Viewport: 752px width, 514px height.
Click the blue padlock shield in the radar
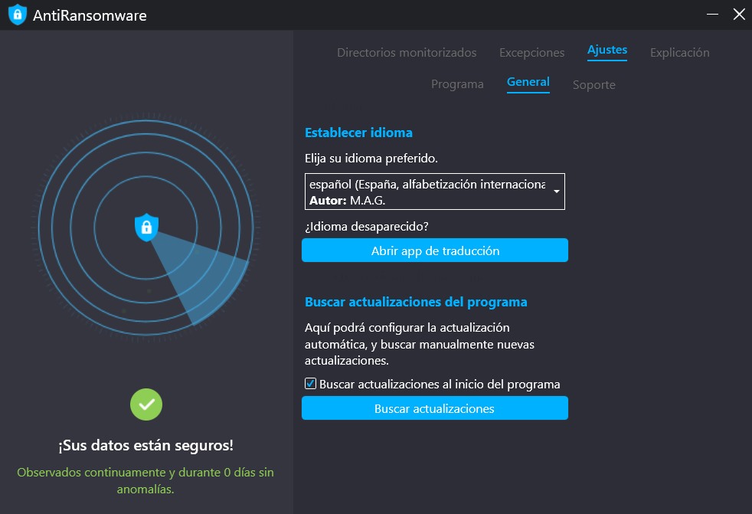click(x=146, y=227)
